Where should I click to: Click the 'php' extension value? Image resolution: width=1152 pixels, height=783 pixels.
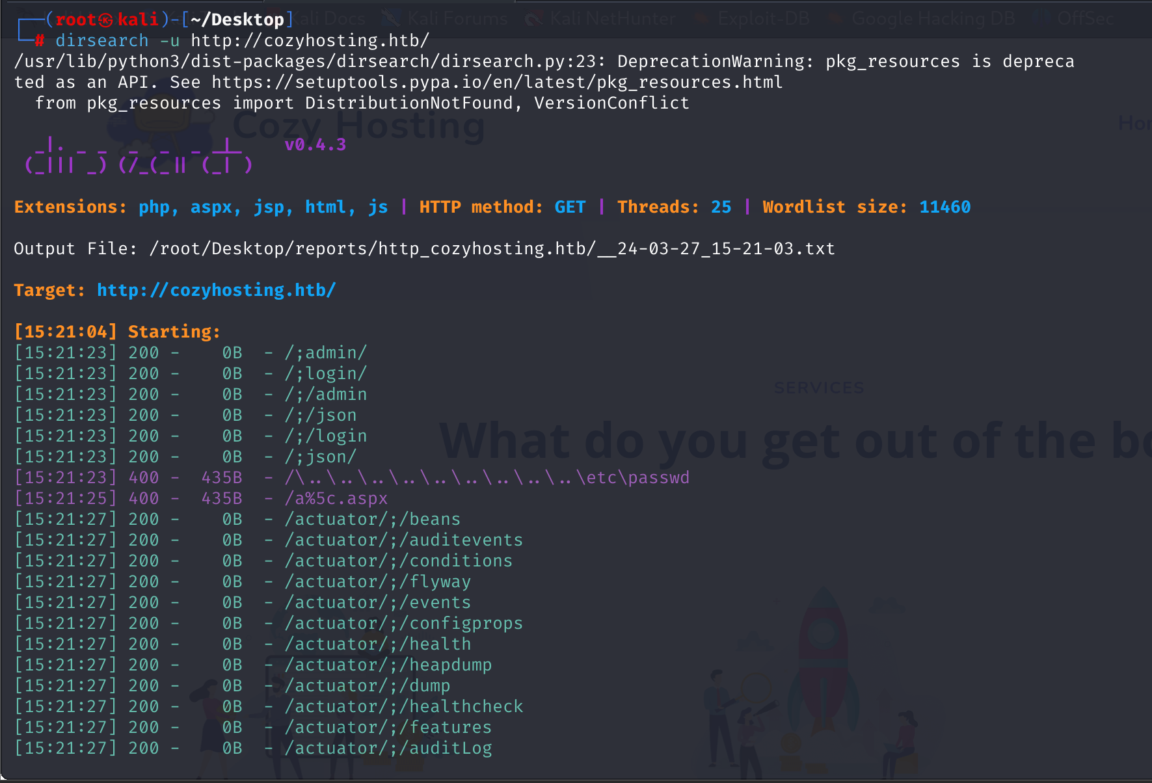pyautogui.click(x=154, y=207)
